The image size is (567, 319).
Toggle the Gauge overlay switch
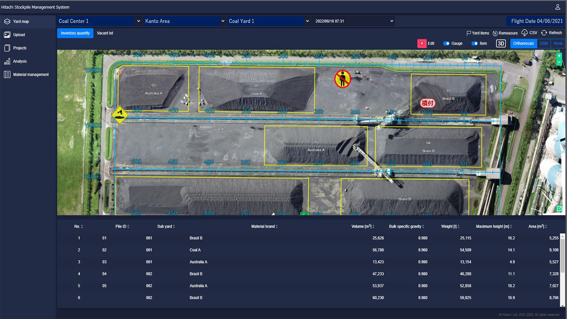pos(447,43)
